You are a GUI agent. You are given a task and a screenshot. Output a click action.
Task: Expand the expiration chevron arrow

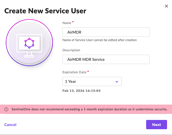[117, 82]
